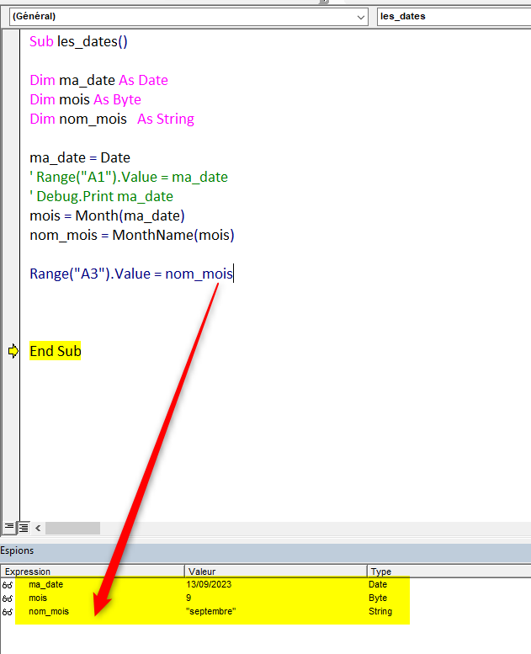Select the ma_date watch expression
The image size is (531, 654).
point(46,584)
